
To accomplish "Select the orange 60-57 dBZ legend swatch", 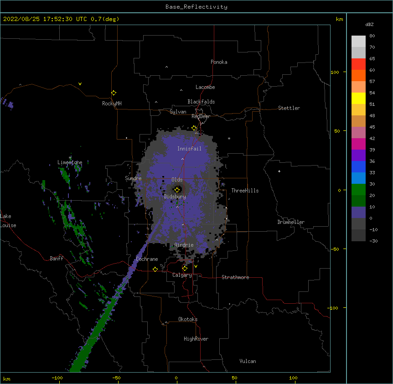I will 358,76.
